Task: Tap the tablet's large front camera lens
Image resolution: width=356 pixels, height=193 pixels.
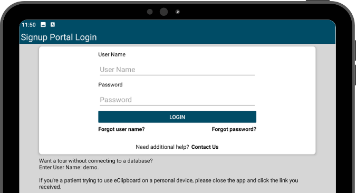Action: 163,12
